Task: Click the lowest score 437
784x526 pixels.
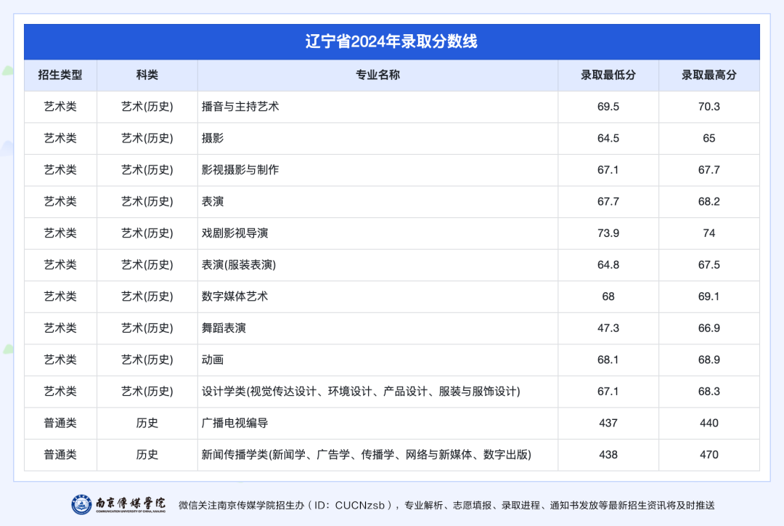Action: [x=608, y=423]
